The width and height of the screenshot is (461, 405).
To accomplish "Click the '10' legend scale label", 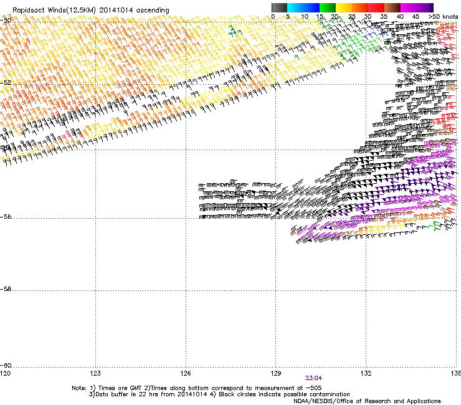I will [305, 17].
